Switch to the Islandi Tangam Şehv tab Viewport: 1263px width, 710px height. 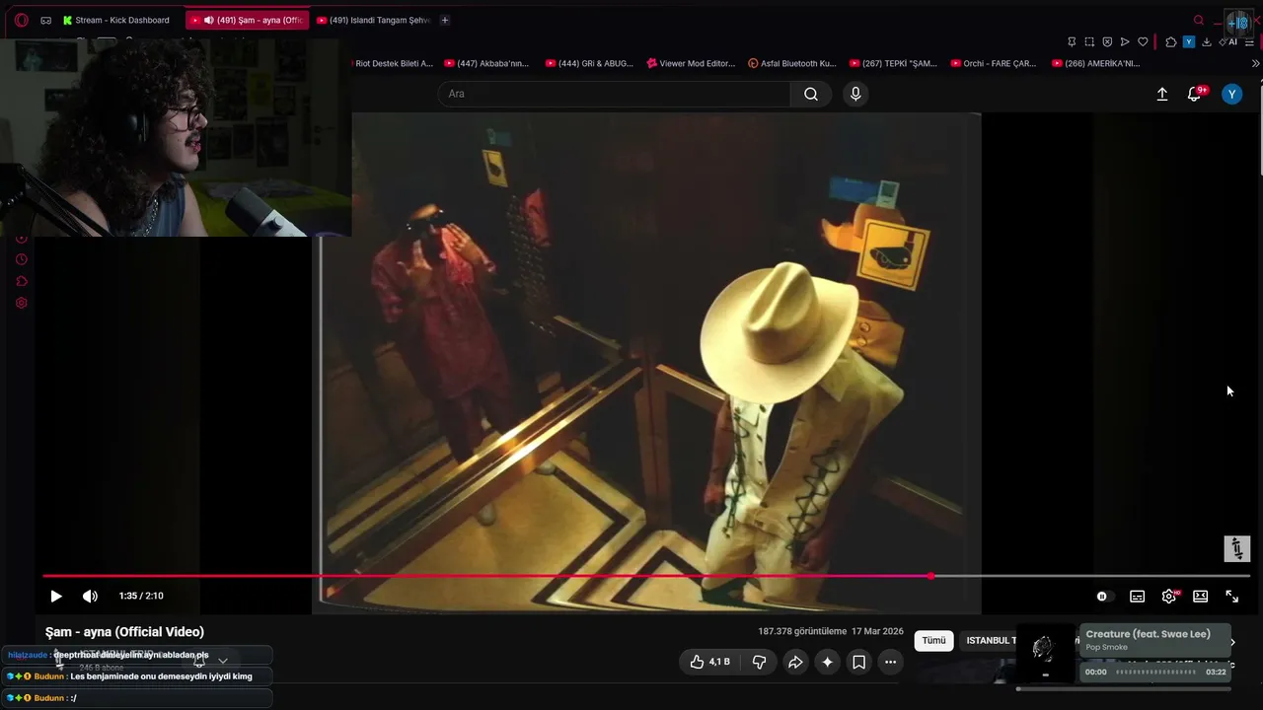[374, 20]
